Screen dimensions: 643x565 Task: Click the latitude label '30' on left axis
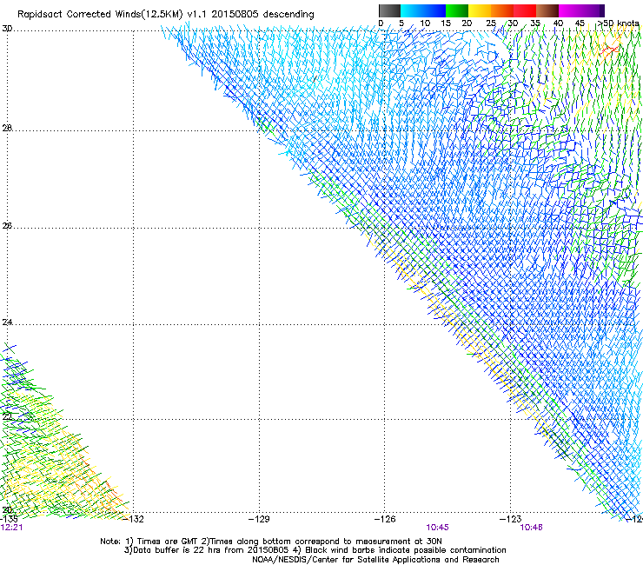pyautogui.click(x=7, y=29)
